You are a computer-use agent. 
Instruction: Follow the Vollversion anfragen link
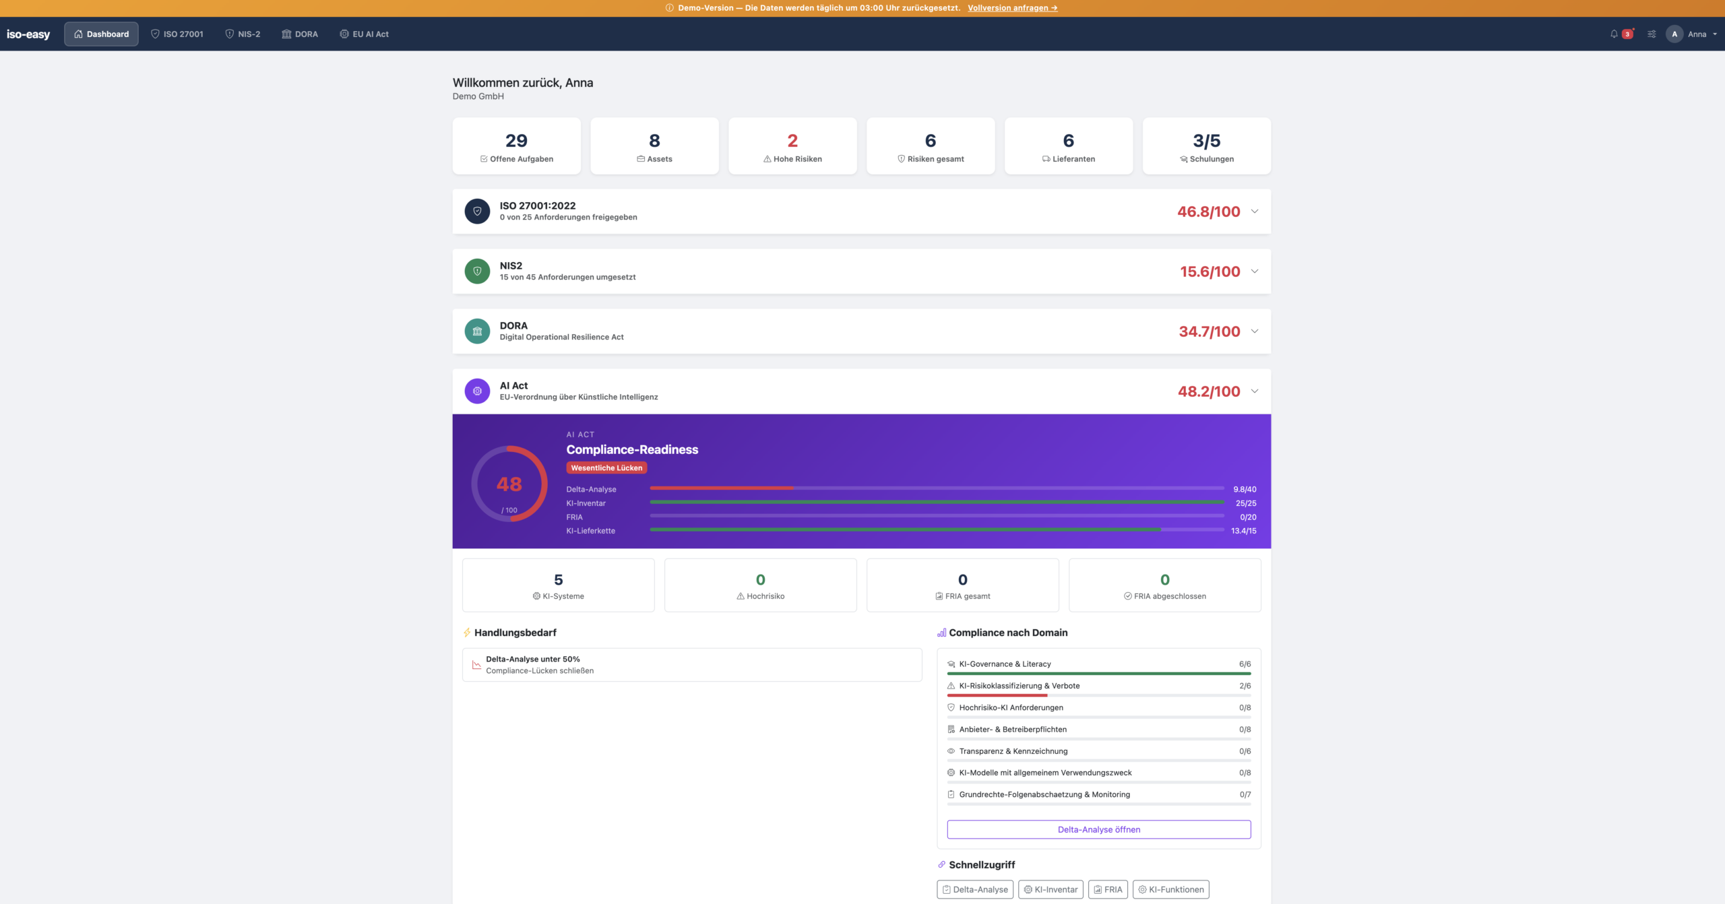tap(1012, 8)
